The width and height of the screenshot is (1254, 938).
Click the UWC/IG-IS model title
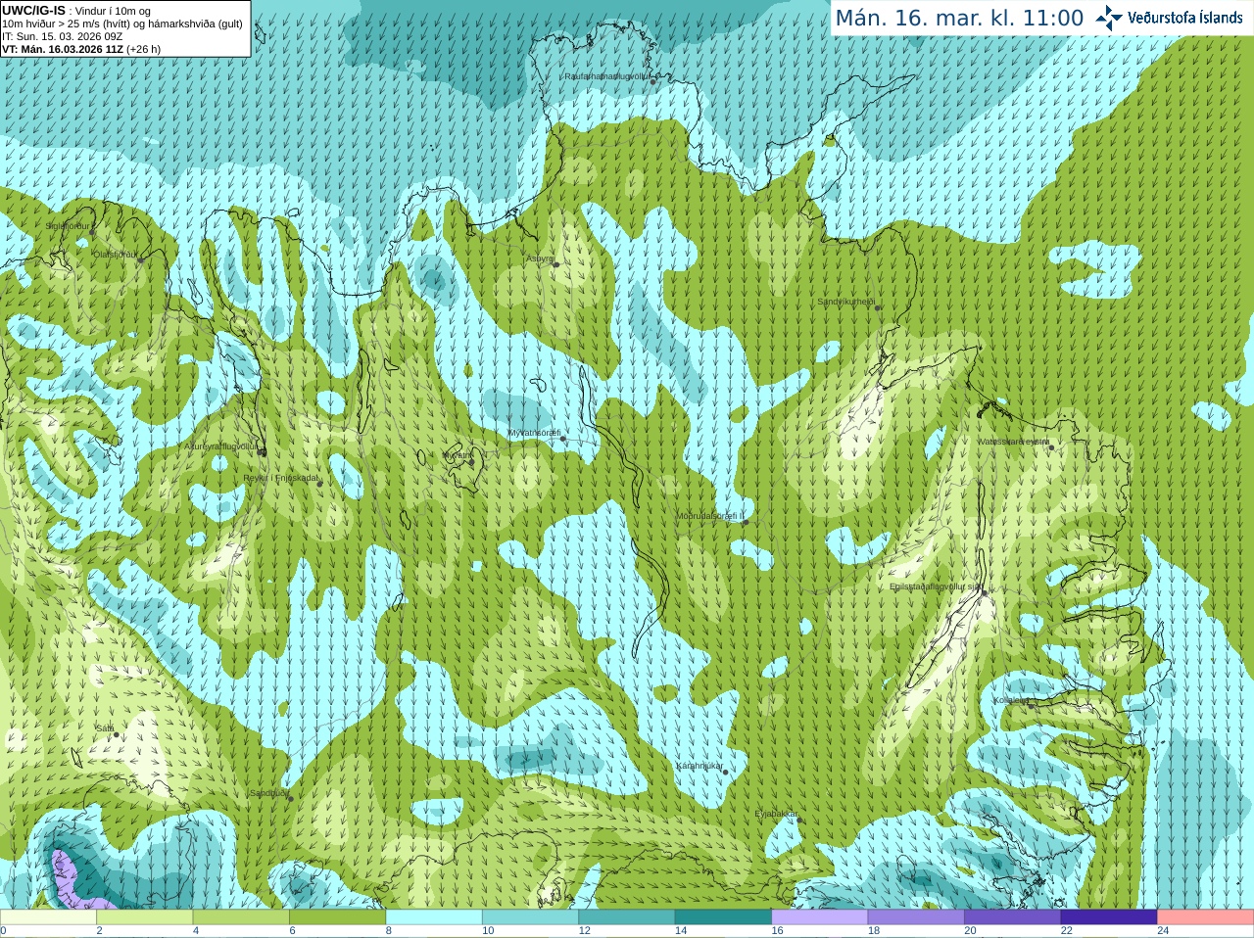click(x=33, y=10)
